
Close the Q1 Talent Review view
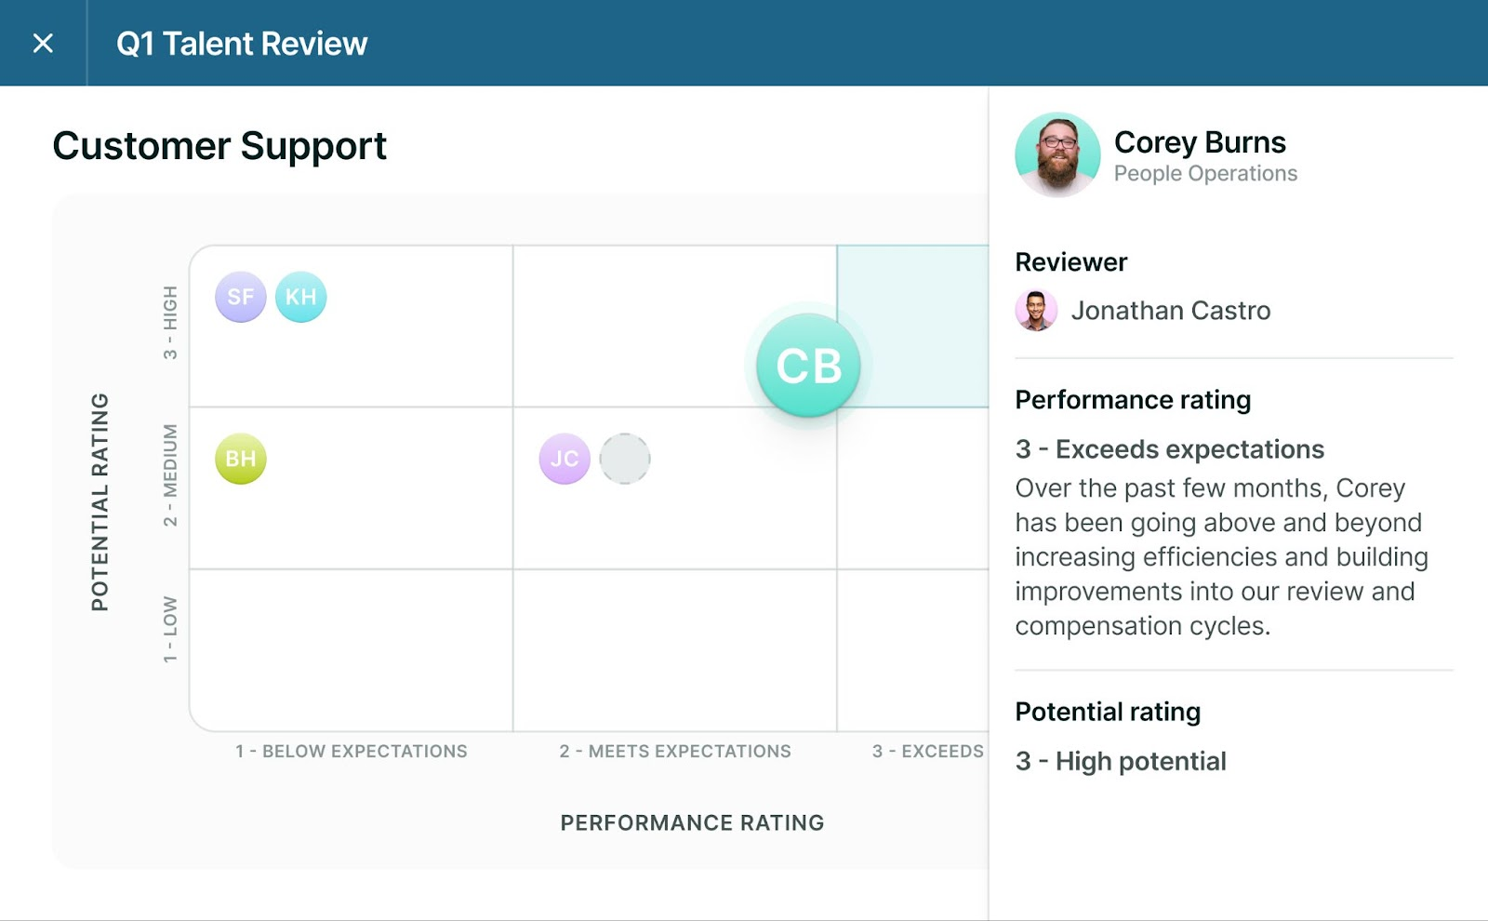41,43
